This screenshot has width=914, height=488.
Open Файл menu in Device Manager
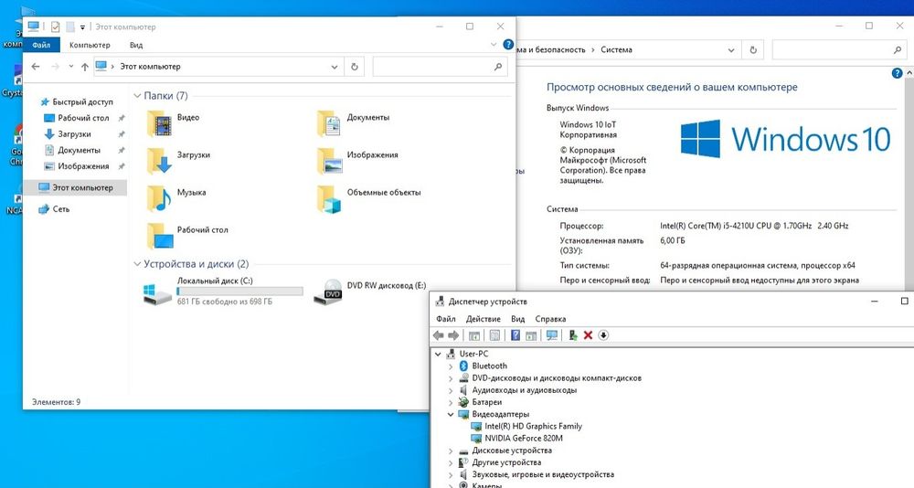point(446,319)
